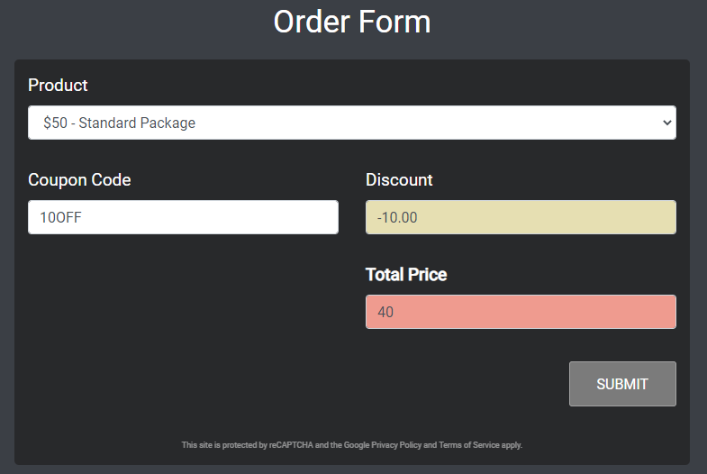Submit the order form
707x474 pixels.
coord(622,384)
